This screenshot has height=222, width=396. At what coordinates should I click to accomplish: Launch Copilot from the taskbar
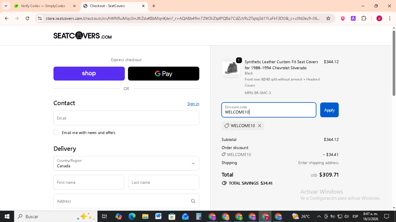(x=119, y=216)
